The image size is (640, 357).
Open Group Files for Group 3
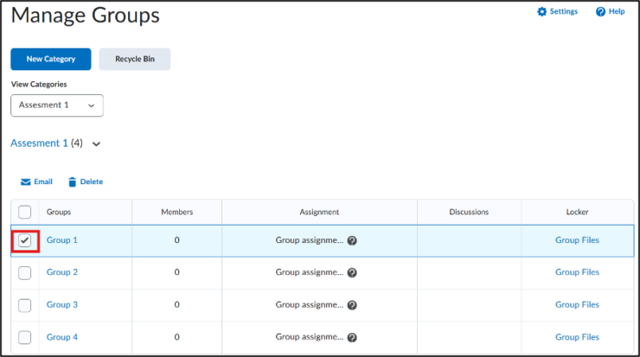click(x=577, y=305)
